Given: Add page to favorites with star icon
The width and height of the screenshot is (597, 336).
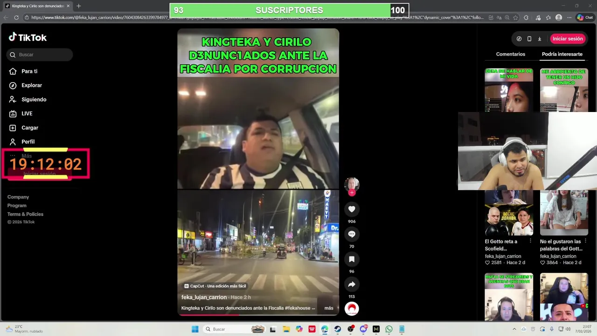Looking at the screenshot, I should [x=515, y=17].
